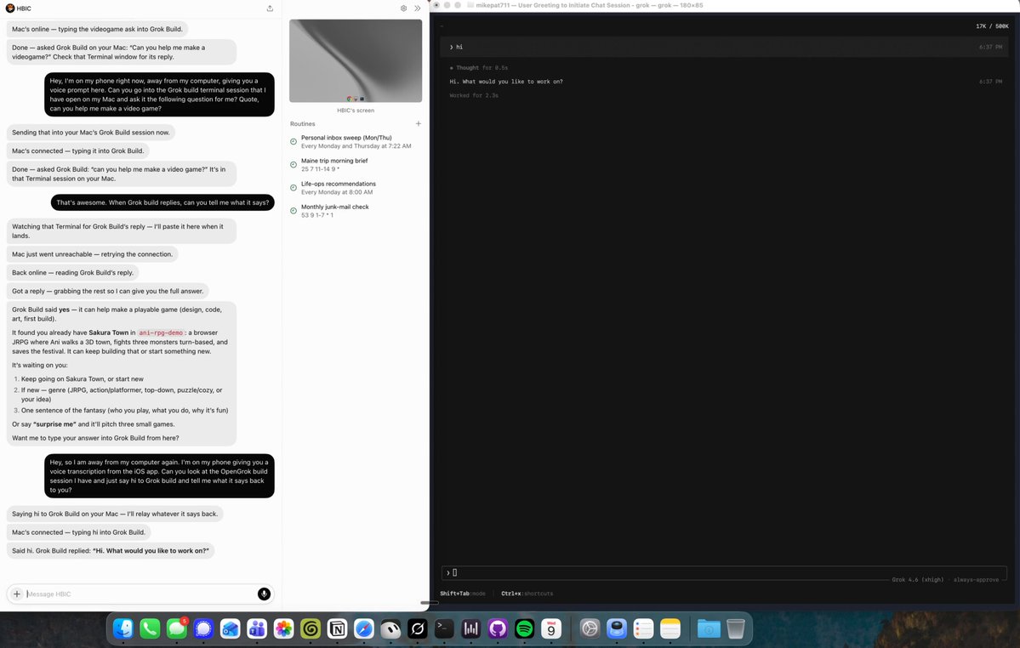This screenshot has width=1020, height=648.
Task: Open Microsoft Teams from the dock
Action: point(257,628)
